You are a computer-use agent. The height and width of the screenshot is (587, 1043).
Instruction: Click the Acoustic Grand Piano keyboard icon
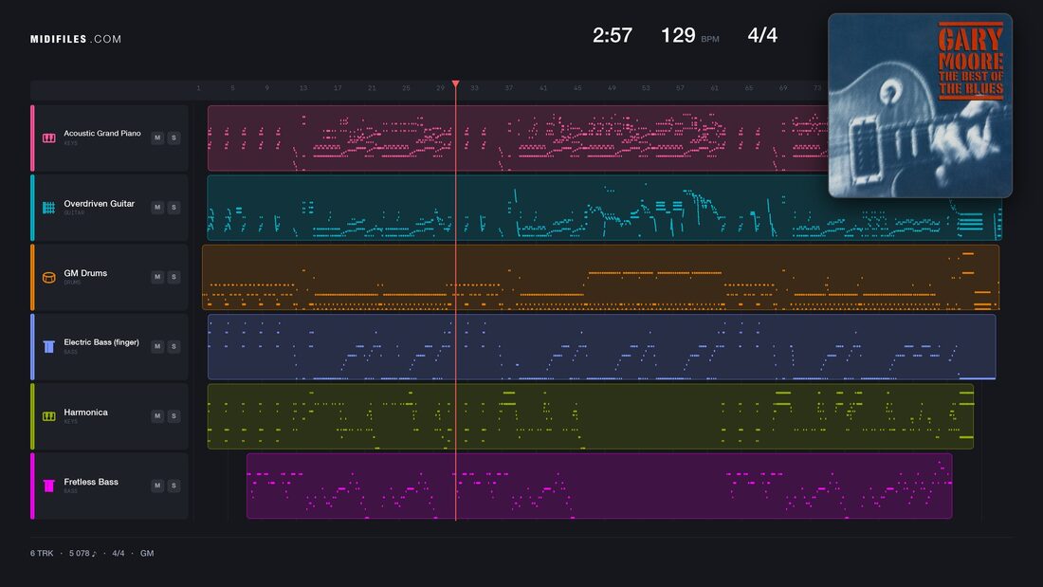point(49,138)
